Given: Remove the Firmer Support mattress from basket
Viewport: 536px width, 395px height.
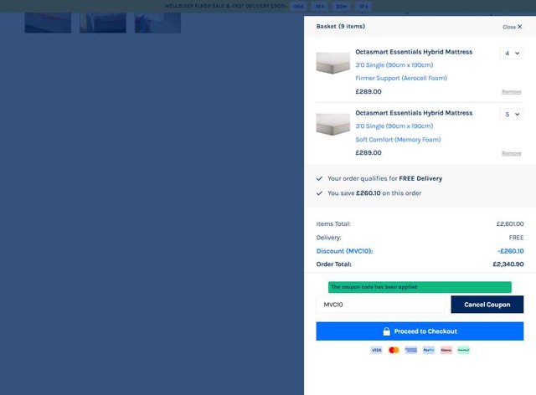Looking at the screenshot, I should coord(512,91).
